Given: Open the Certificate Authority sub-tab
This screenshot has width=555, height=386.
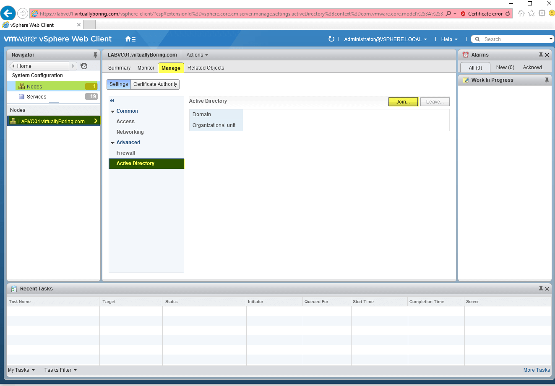Looking at the screenshot, I should 155,84.
